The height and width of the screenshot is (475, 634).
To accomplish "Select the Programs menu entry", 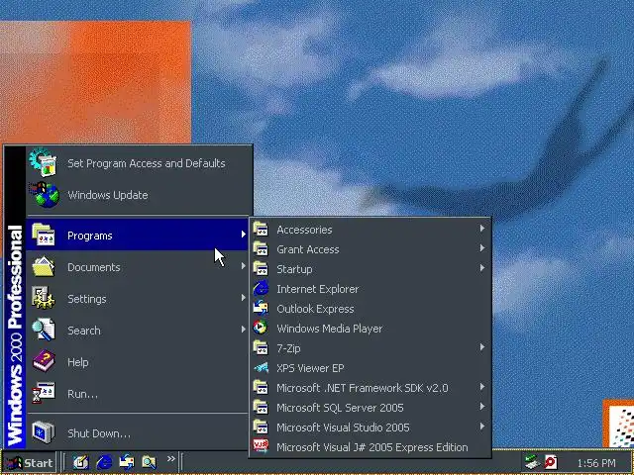I will click(138, 235).
